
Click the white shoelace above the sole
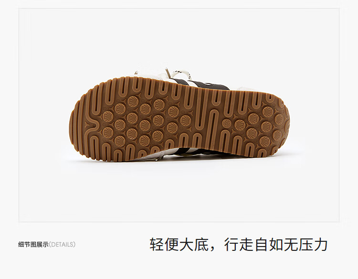[180, 74]
